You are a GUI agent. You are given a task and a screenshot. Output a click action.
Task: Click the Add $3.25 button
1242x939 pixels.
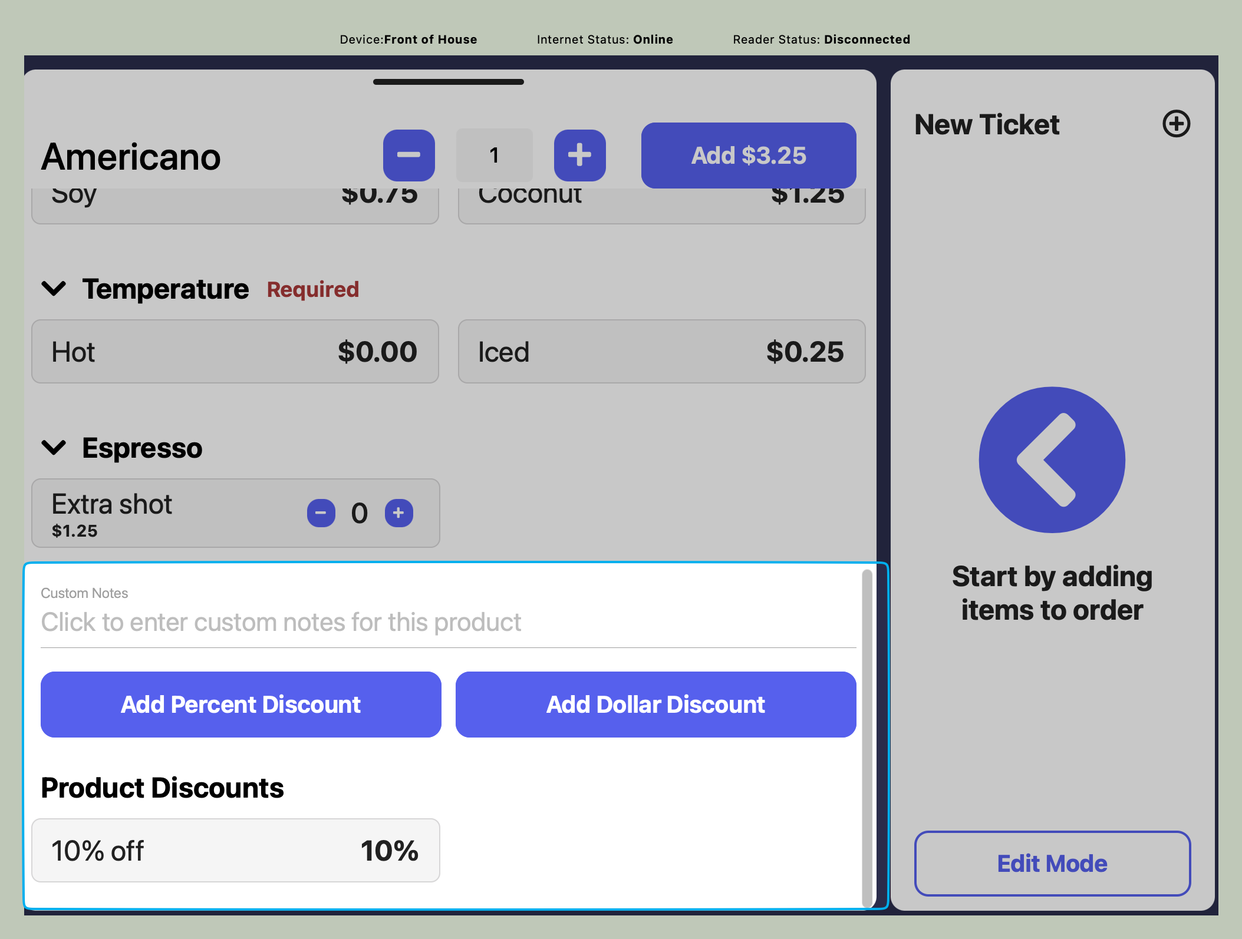pos(748,155)
